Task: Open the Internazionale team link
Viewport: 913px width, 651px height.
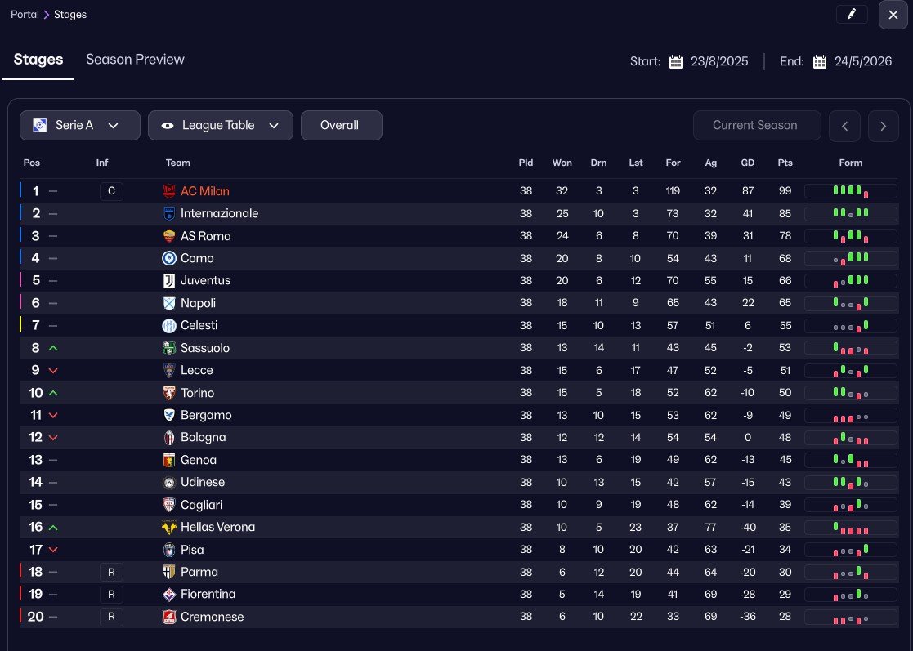Action: pyautogui.click(x=219, y=213)
